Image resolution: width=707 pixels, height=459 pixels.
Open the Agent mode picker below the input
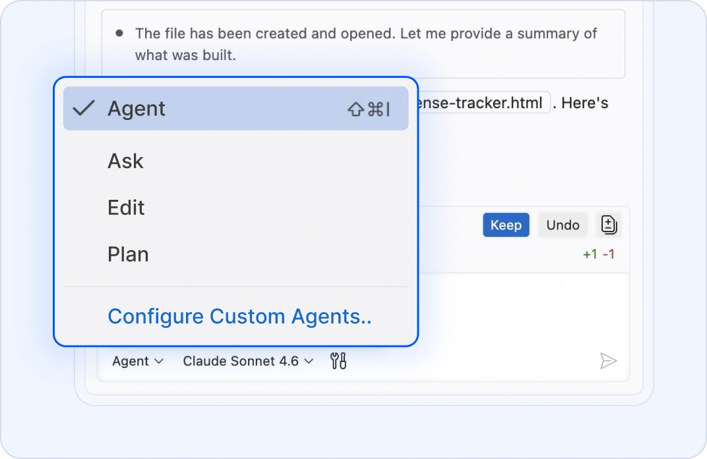(137, 361)
